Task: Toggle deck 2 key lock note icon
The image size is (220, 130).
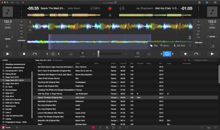Action: (x=208, y=37)
